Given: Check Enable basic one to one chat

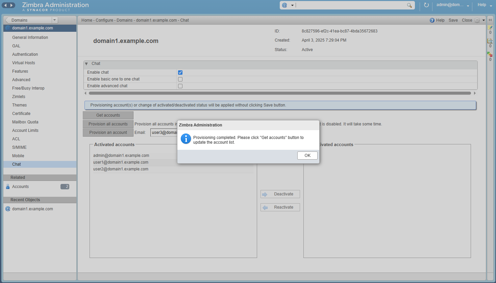Looking at the screenshot, I should click(180, 79).
